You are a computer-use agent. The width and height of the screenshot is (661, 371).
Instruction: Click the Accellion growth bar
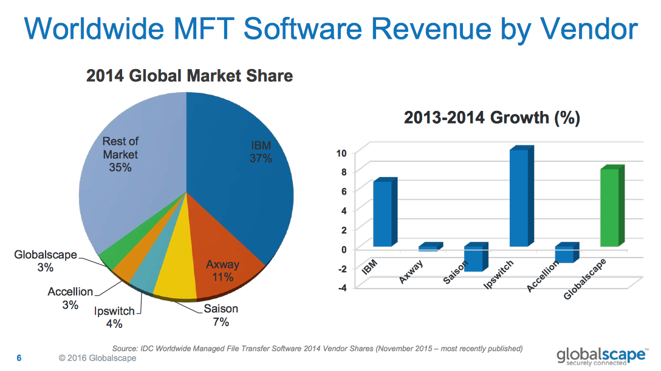click(565, 255)
